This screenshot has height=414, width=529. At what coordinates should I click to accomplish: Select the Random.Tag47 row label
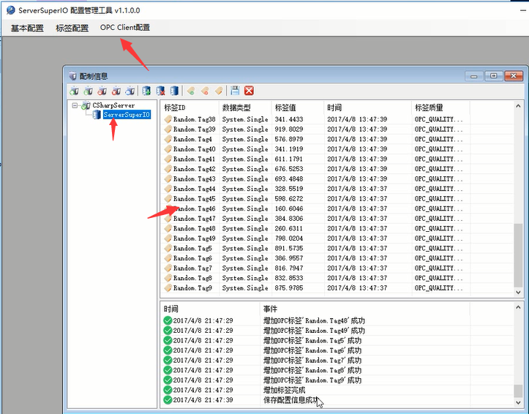click(195, 219)
